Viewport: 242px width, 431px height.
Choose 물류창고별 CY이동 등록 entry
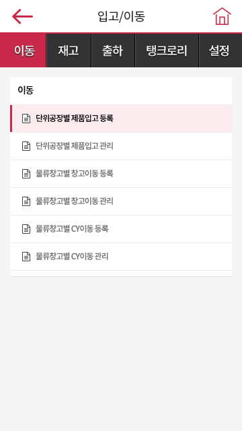click(x=121, y=229)
